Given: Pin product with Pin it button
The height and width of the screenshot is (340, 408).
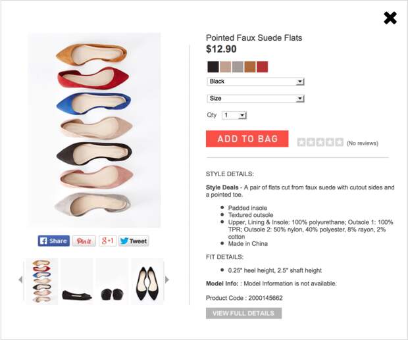Looking at the screenshot, I should tap(84, 241).
